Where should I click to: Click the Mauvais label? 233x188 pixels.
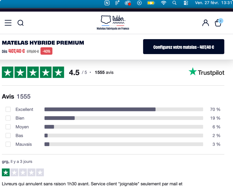click(24, 144)
